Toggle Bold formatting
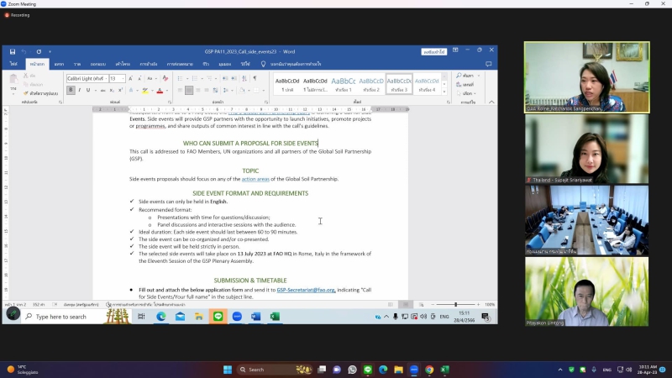This screenshot has height=378, width=672. tap(71, 90)
